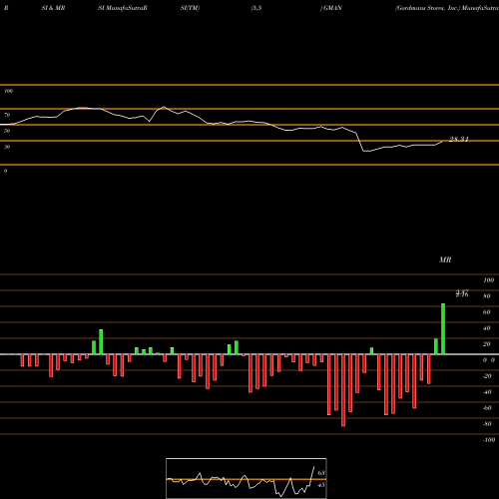Click the deepest red MR bar
The image size is (499, 499).
pos(343,390)
